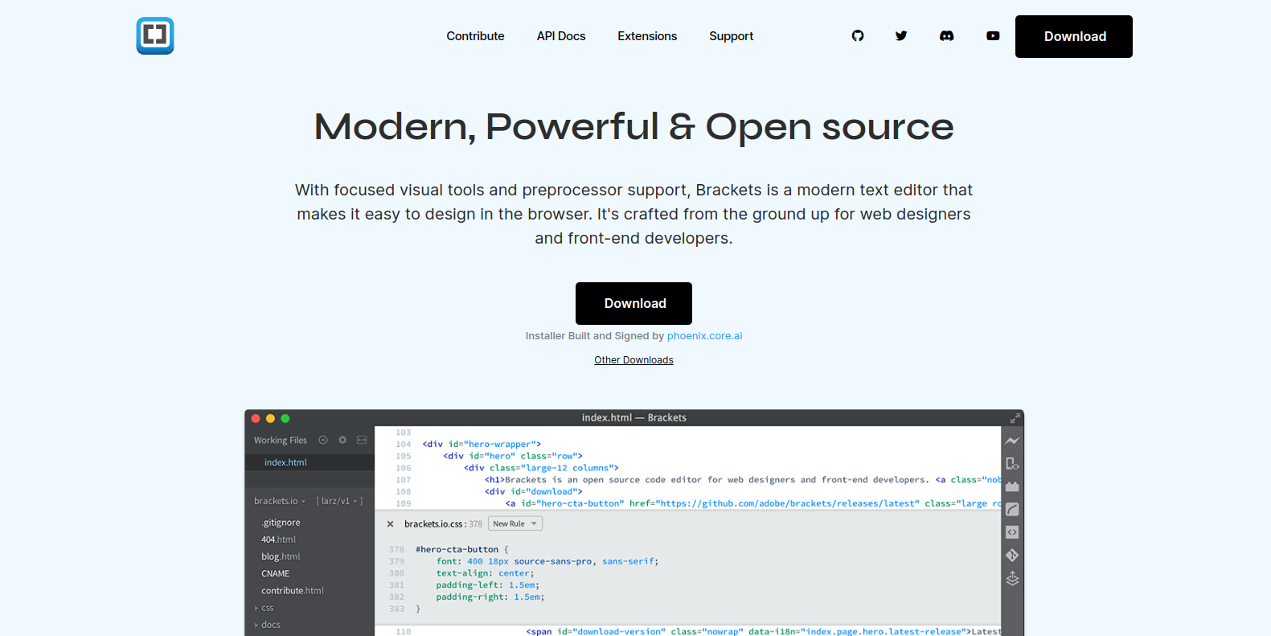1271x636 pixels.
Task: Open the GitHub icon link
Action: (858, 36)
